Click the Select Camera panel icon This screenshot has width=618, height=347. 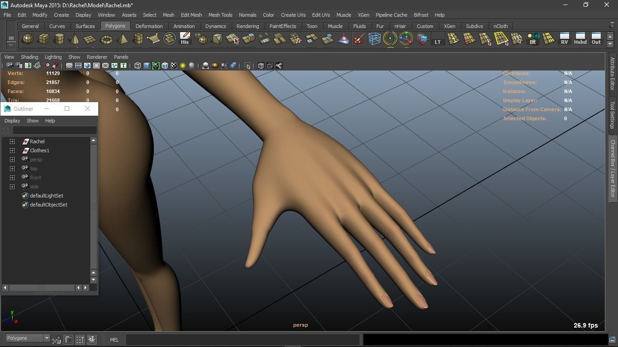(x=10, y=66)
